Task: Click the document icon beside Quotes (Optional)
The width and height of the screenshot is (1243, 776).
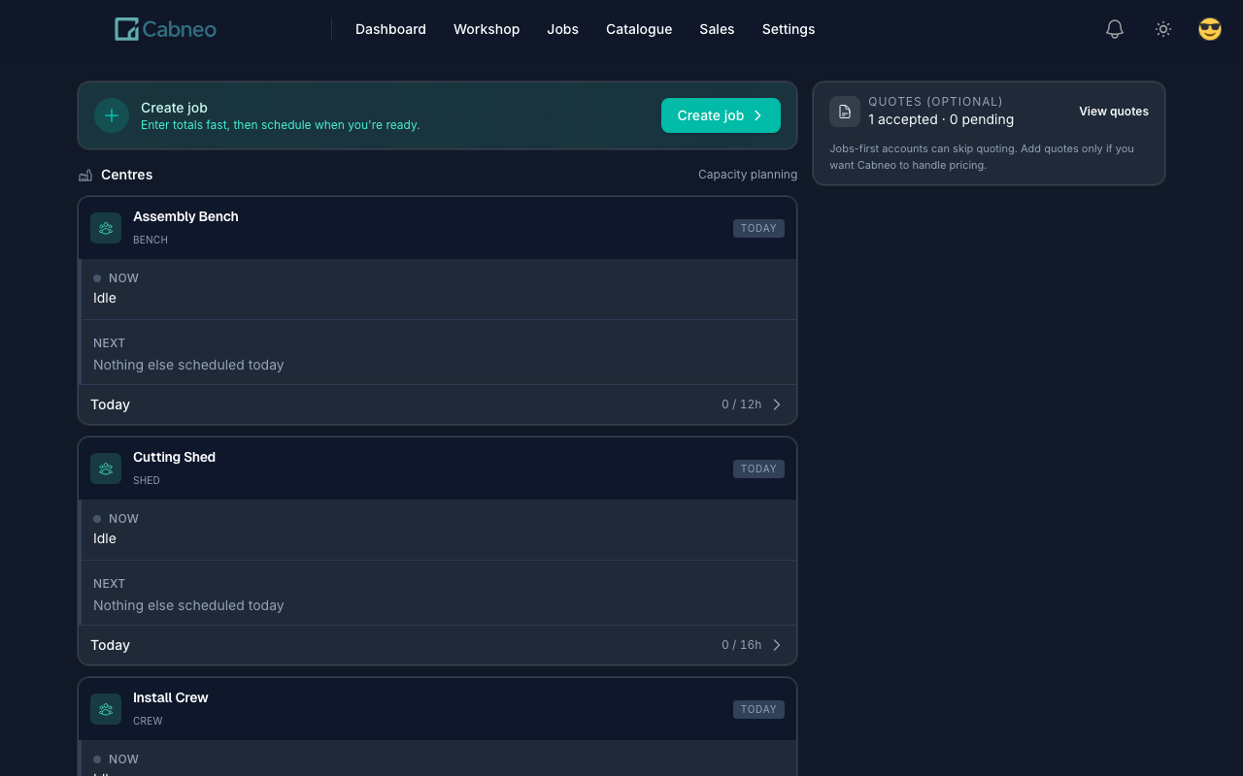Action: pos(844,111)
